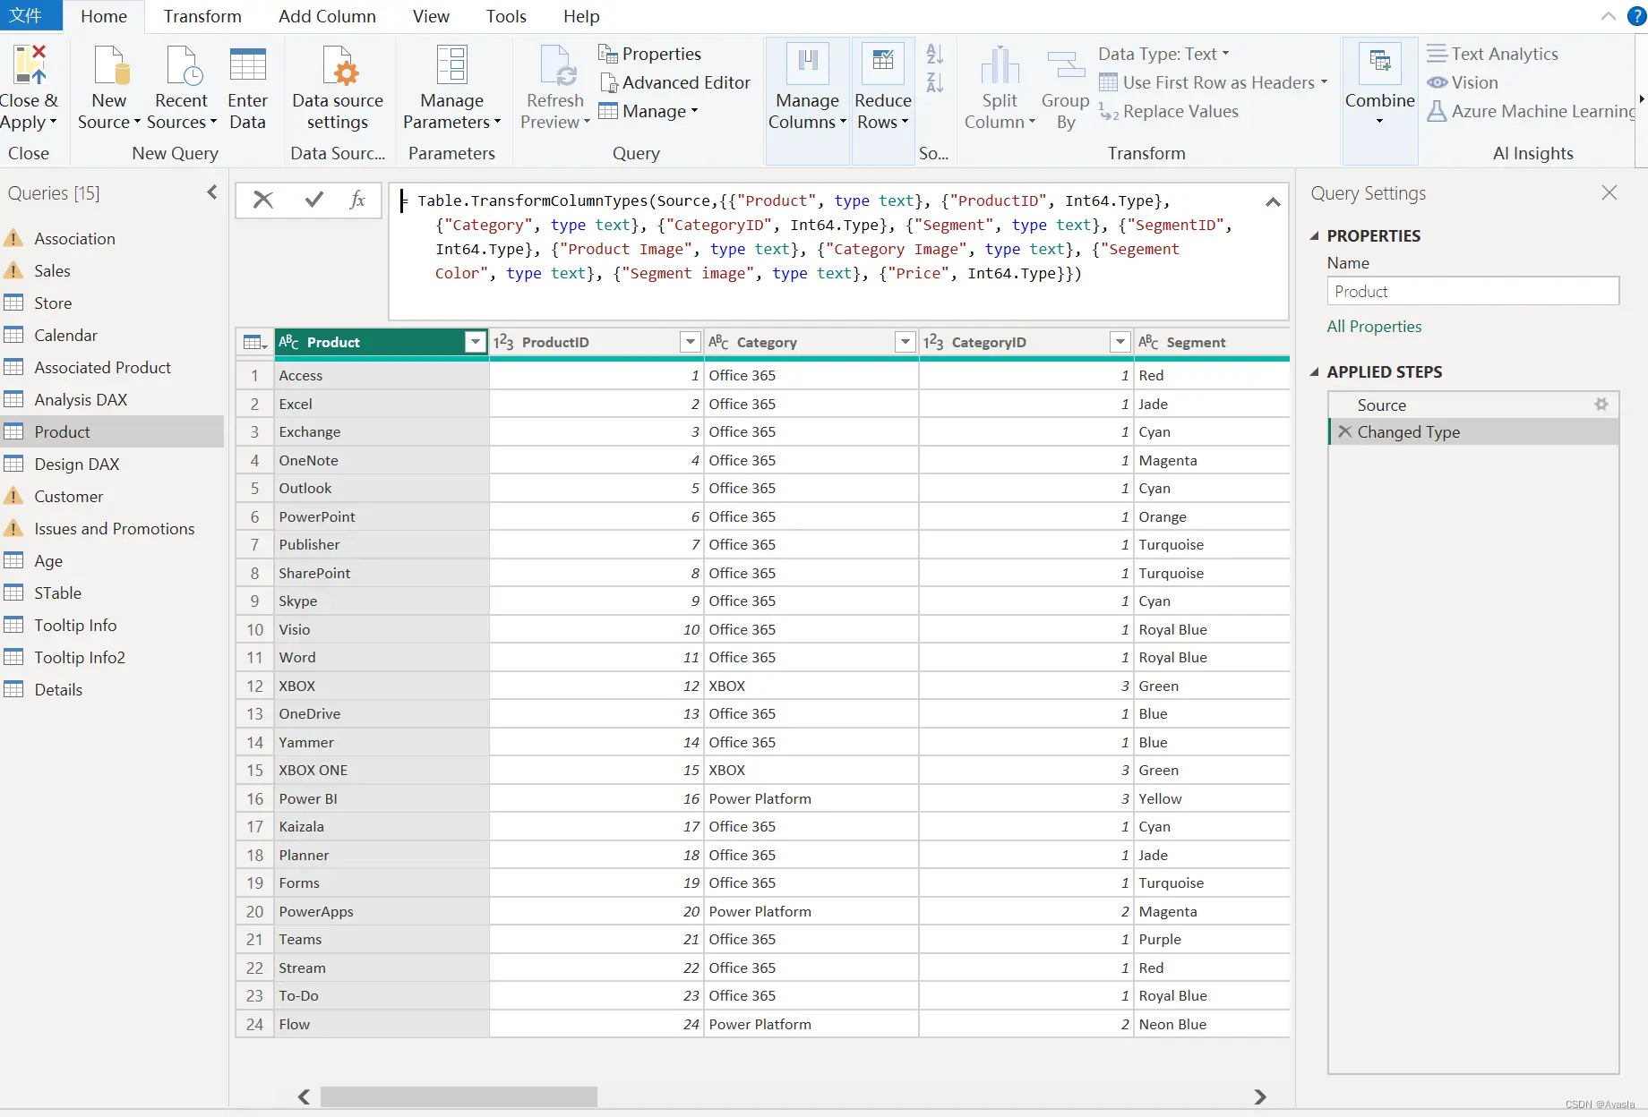Click the Split Column icon
Viewport: 1648px width, 1117px height.
click(x=1000, y=64)
